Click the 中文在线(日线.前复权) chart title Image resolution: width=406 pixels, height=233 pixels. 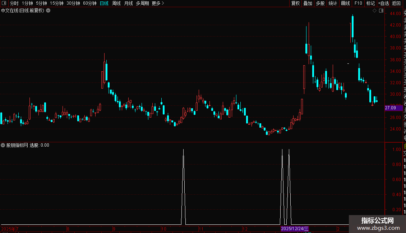(23, 11)
